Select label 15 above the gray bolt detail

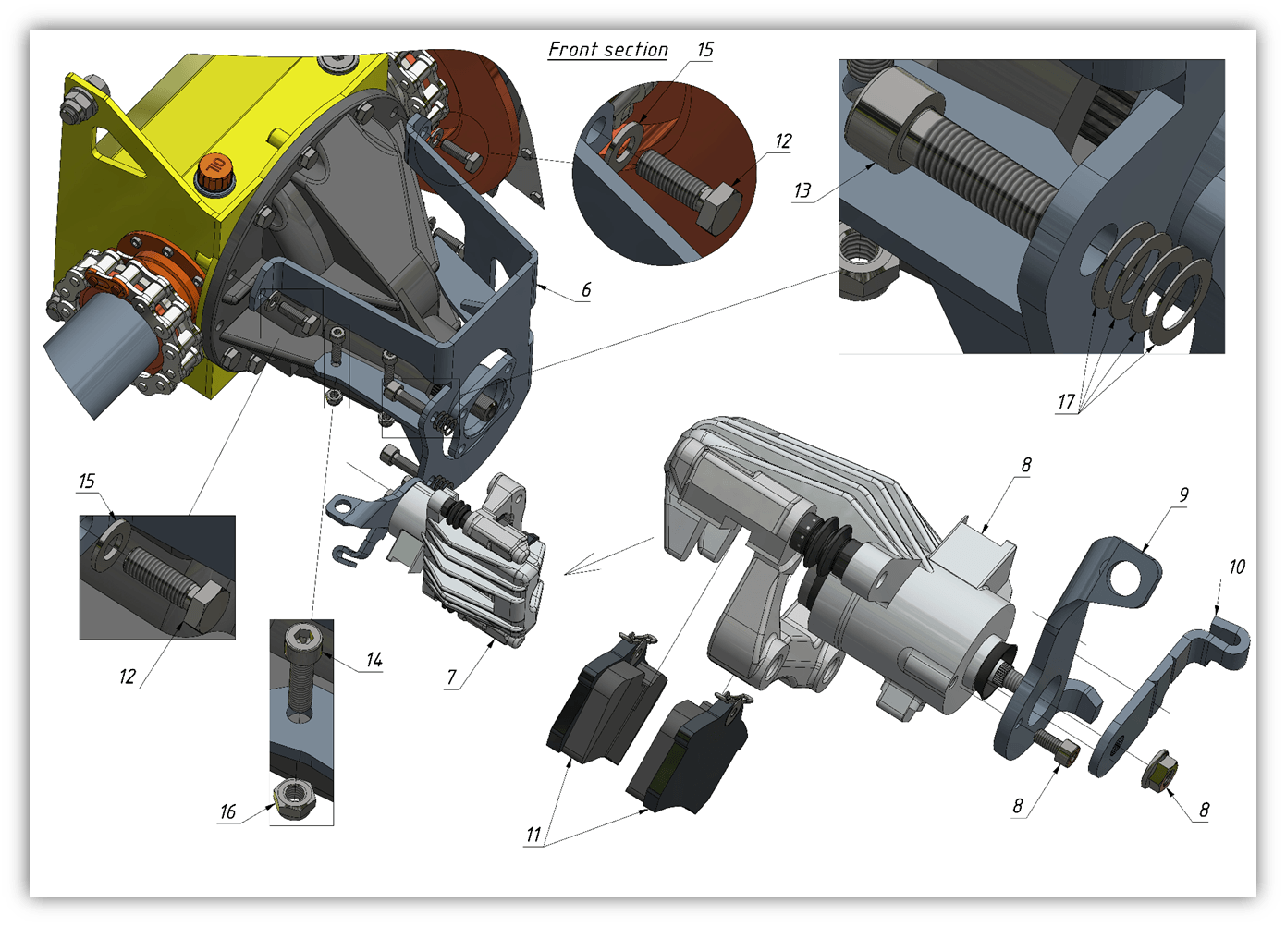pos(86,482)
